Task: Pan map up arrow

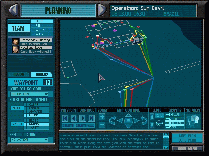Action: [128, 115]
